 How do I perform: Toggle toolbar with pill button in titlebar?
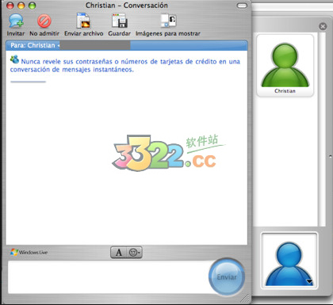242,6
